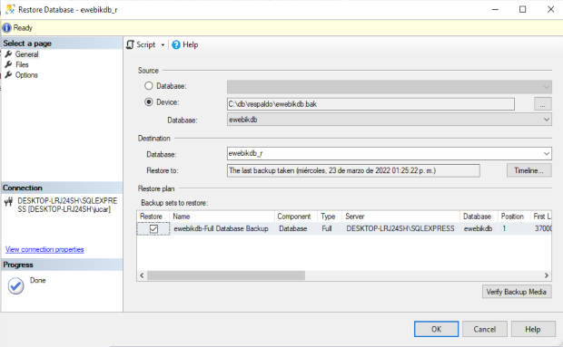Click the wrench icon beside General

[8, 54]
